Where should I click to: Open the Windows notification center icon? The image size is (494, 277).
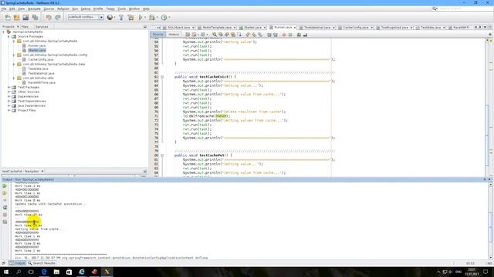(486, 272)
